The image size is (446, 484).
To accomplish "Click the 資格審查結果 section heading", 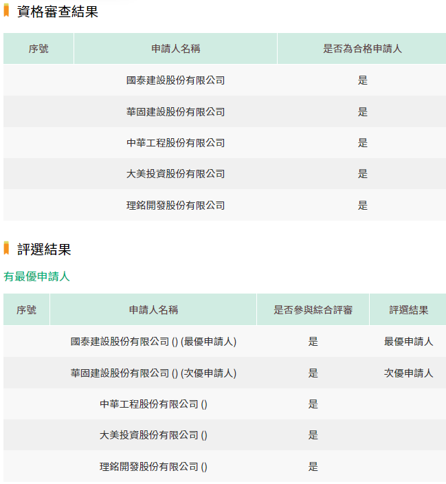I will point(58,12).
